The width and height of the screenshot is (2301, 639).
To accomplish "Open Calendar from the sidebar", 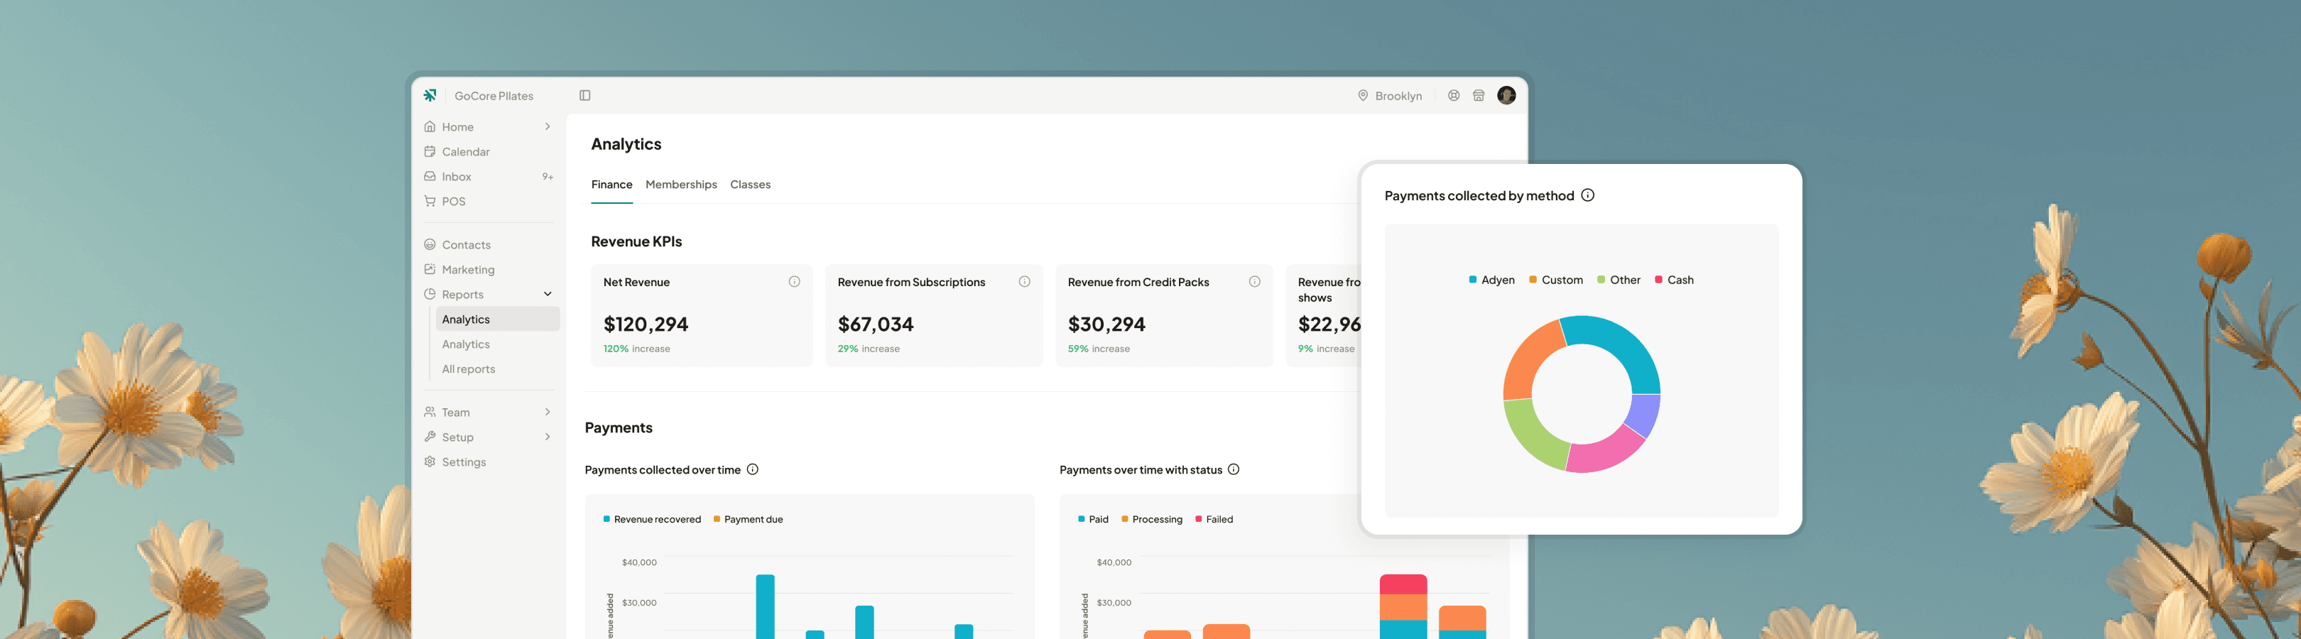I will pyautogui.click(x=489, y=152).
